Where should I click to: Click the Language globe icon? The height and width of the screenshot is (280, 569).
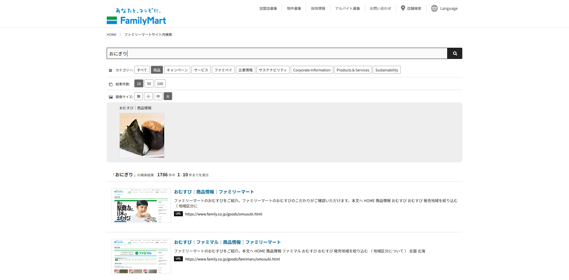tap(434, 8)
